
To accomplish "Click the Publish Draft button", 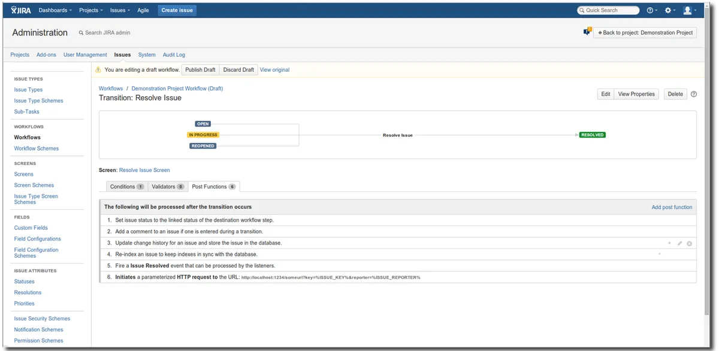I will tap(200, 70).
